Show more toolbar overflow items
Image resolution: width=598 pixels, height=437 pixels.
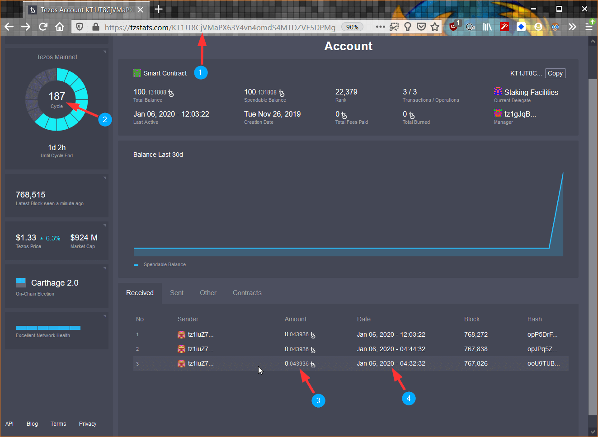572,27
